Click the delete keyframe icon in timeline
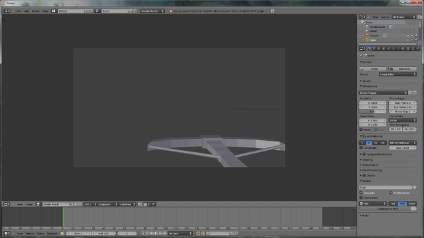The width and height of the screenshot is (424, 238). [236, 233]
